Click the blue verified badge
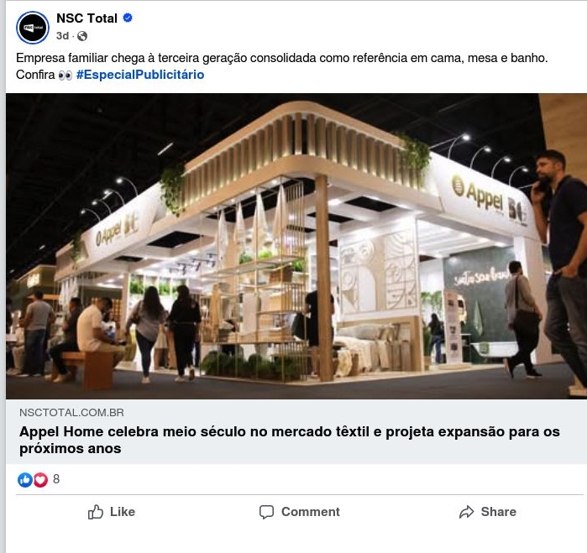This screenshot has height=553, width=587. coord(128,18)
